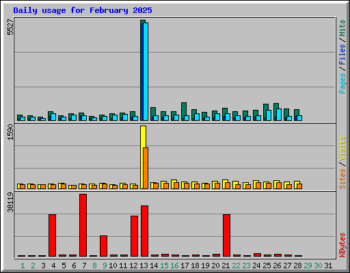
Task: Click the 5527 axis maximum label
Action: [10, 27]
